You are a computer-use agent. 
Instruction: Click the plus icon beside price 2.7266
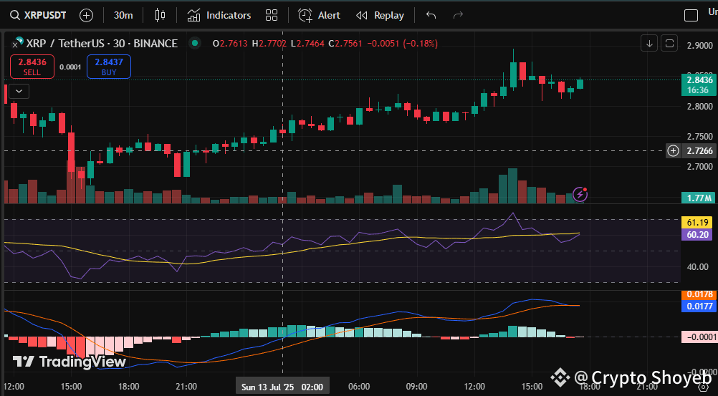[673, 150]
